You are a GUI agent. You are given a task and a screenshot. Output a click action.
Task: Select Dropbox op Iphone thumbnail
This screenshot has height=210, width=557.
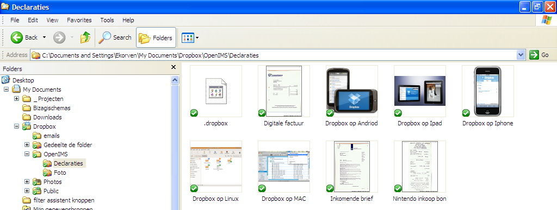488,91
